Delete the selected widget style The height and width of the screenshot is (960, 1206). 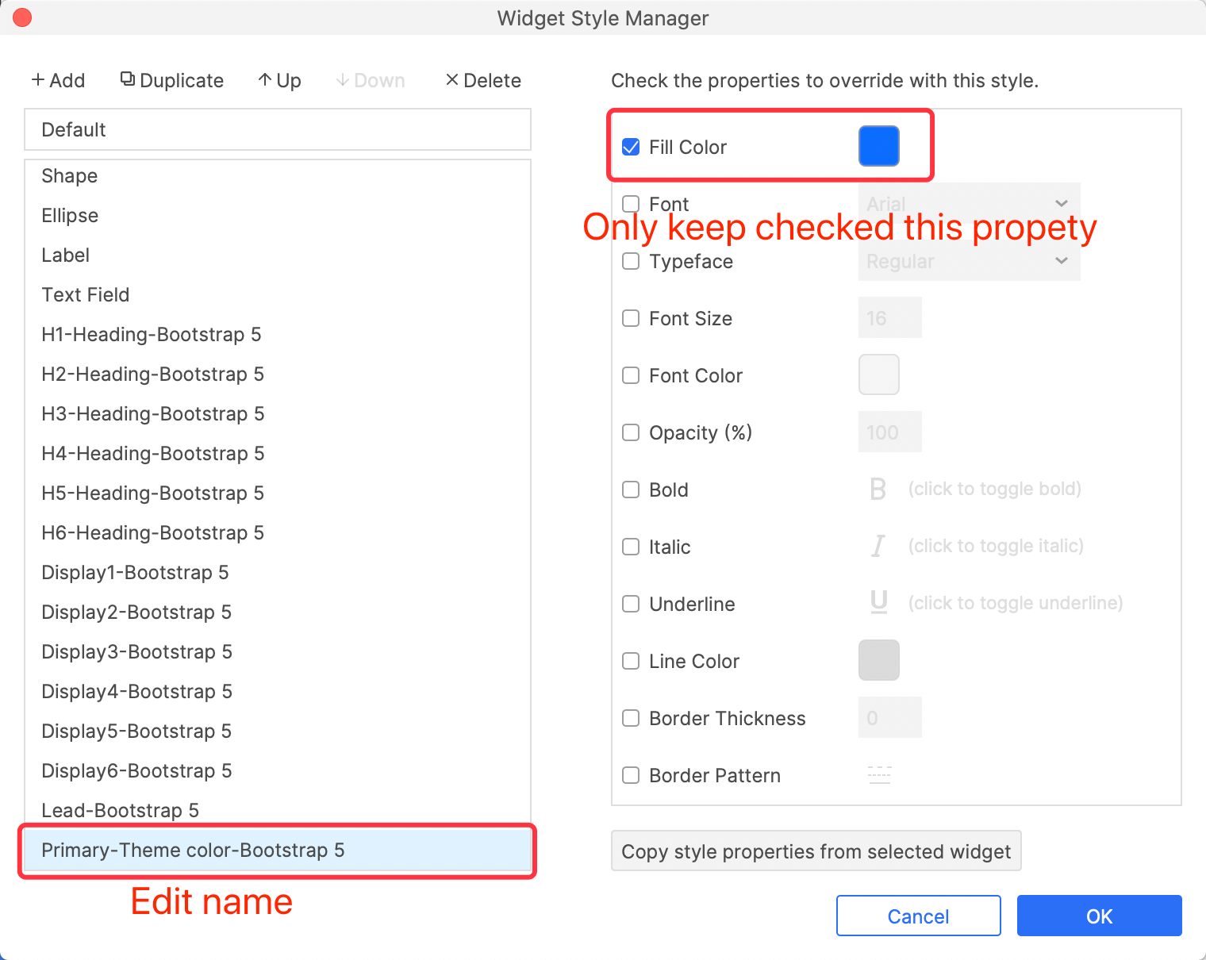(483, 80)
